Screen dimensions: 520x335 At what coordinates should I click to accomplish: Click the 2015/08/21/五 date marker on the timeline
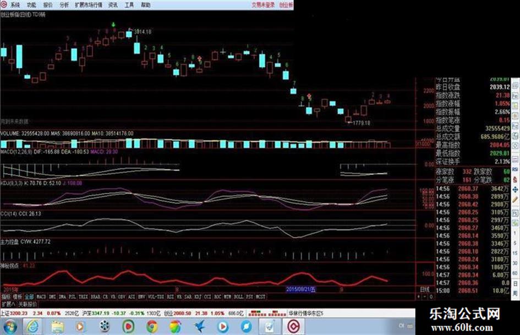(x=301, y=289)
